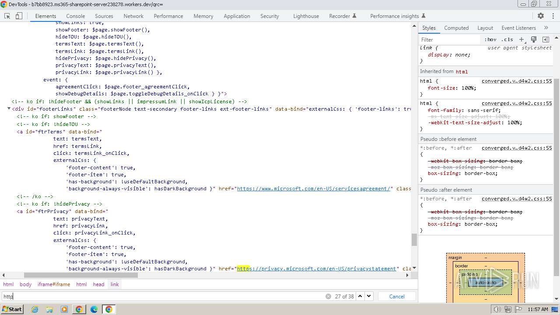Select the Computed sidebar tab
The width and height of the screenshot is (560, 315).
pos(456,28)
